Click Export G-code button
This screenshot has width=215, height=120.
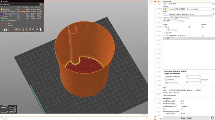(186, 118)
